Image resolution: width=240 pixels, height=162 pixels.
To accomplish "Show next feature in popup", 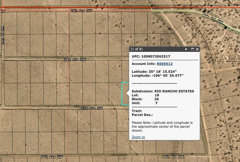I will (186, 49).
